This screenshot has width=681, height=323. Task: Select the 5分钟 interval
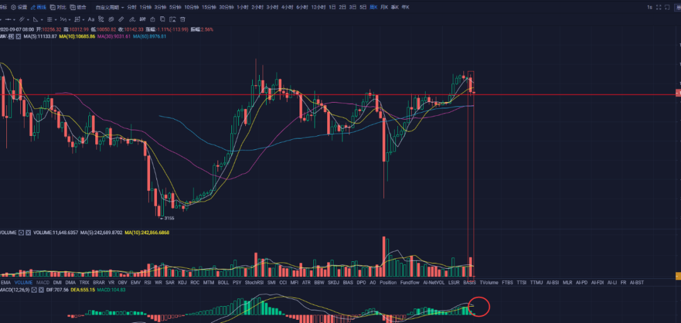coord(175,7)
